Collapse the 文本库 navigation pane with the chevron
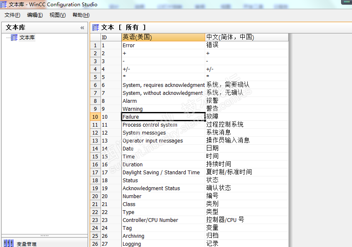Viewport: 352px width, 247px height. coord(82,28)
